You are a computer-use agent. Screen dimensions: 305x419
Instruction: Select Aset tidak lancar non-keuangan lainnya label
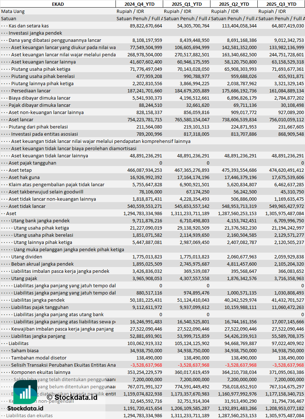[52, 199]
